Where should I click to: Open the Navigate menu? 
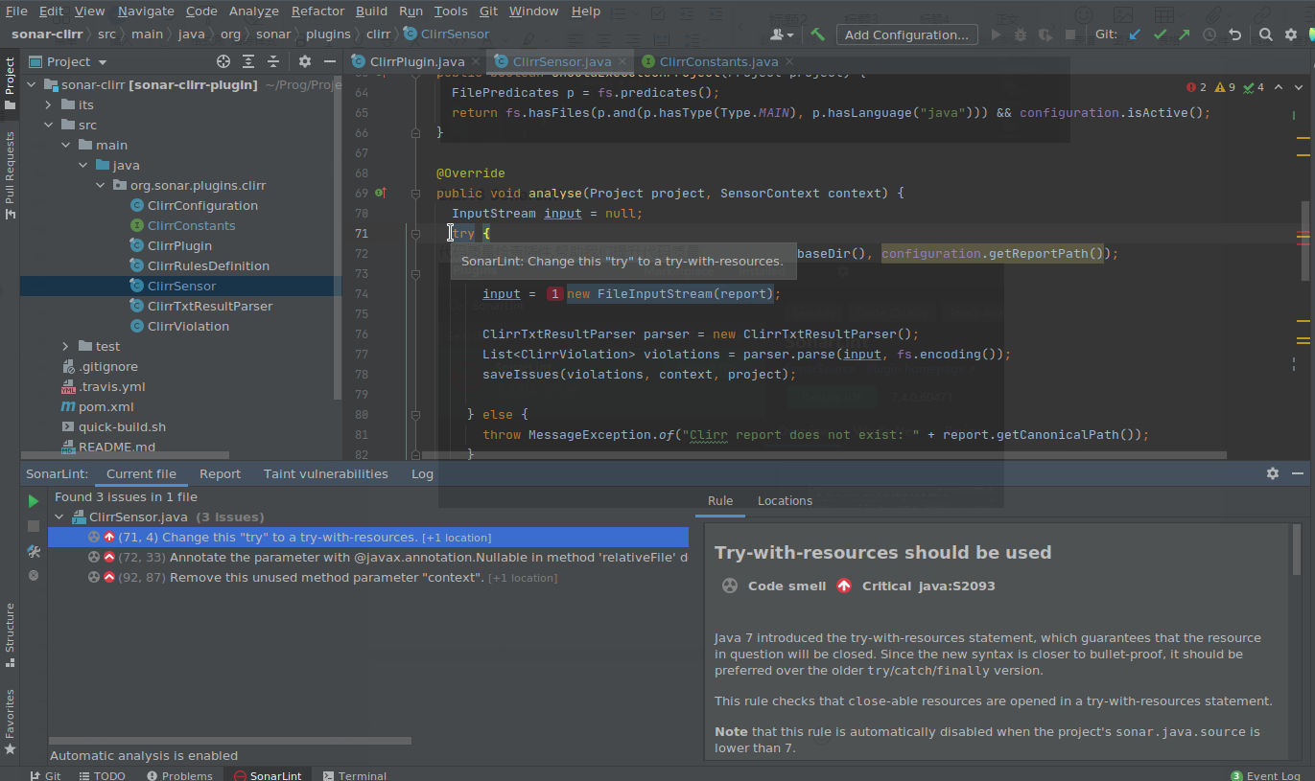click(x=146, y=11)
